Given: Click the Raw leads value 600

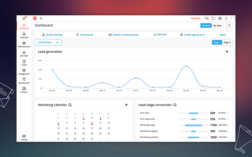Looking at the screenshot, I should click(213, 113).
